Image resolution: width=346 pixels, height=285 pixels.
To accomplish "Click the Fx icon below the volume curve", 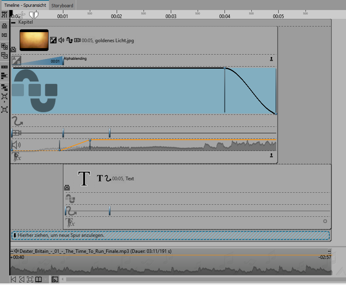I will coord(17,157).
